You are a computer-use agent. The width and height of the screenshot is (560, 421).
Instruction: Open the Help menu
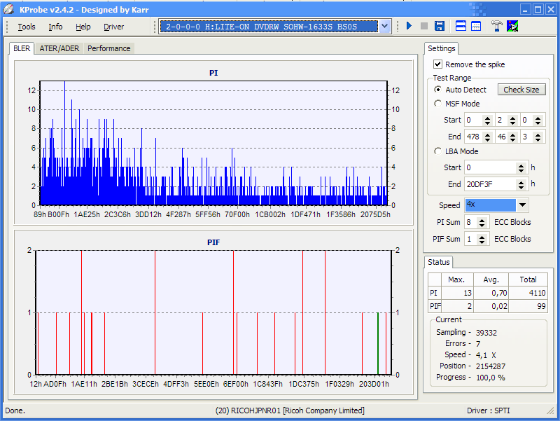tap(83, 27)
